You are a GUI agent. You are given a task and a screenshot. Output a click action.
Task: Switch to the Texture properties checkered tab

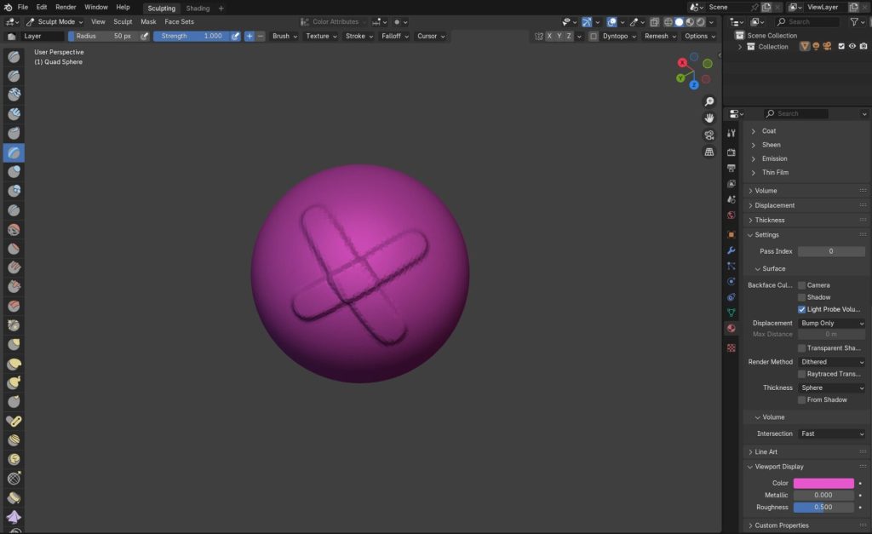[731, 349]
